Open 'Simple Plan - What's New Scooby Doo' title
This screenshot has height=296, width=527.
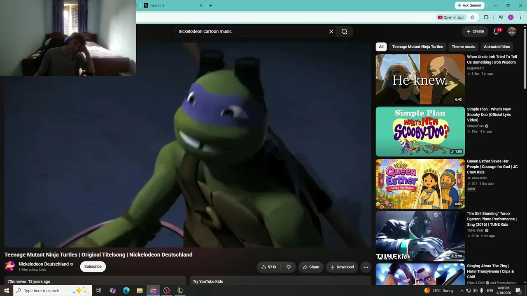(x=489, y=115)
